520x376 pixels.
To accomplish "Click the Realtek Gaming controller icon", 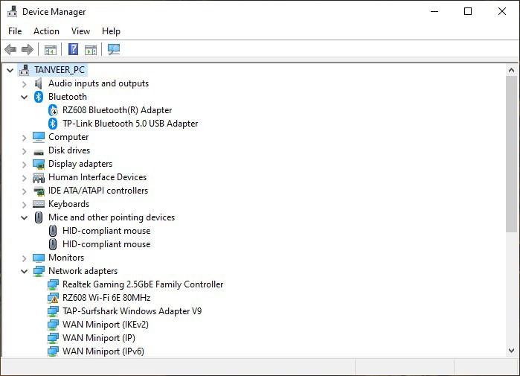I will [x=53, y=284].
